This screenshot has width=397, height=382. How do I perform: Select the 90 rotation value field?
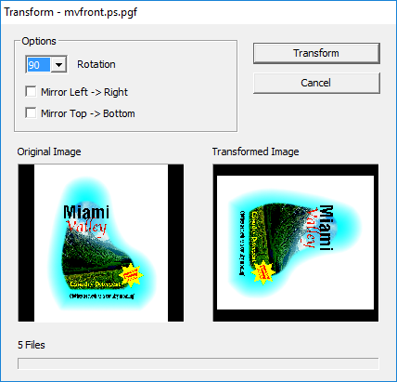pos(39,65)
